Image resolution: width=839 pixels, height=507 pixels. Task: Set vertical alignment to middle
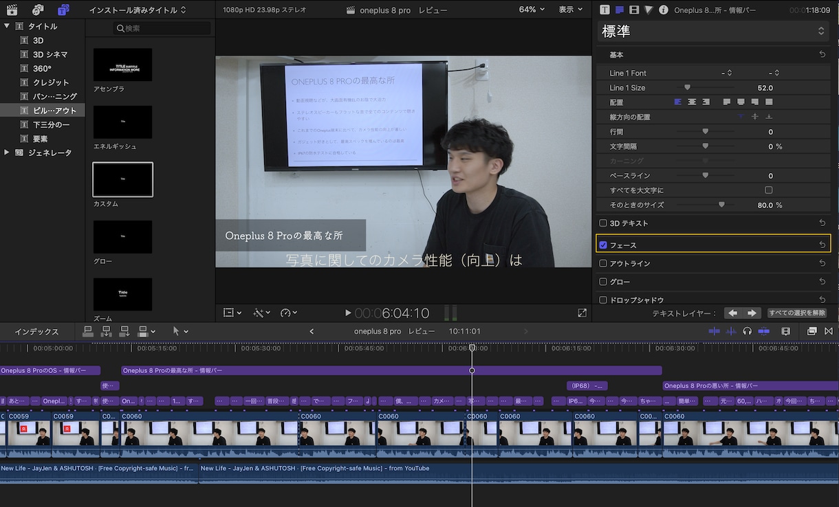(755, 117)
